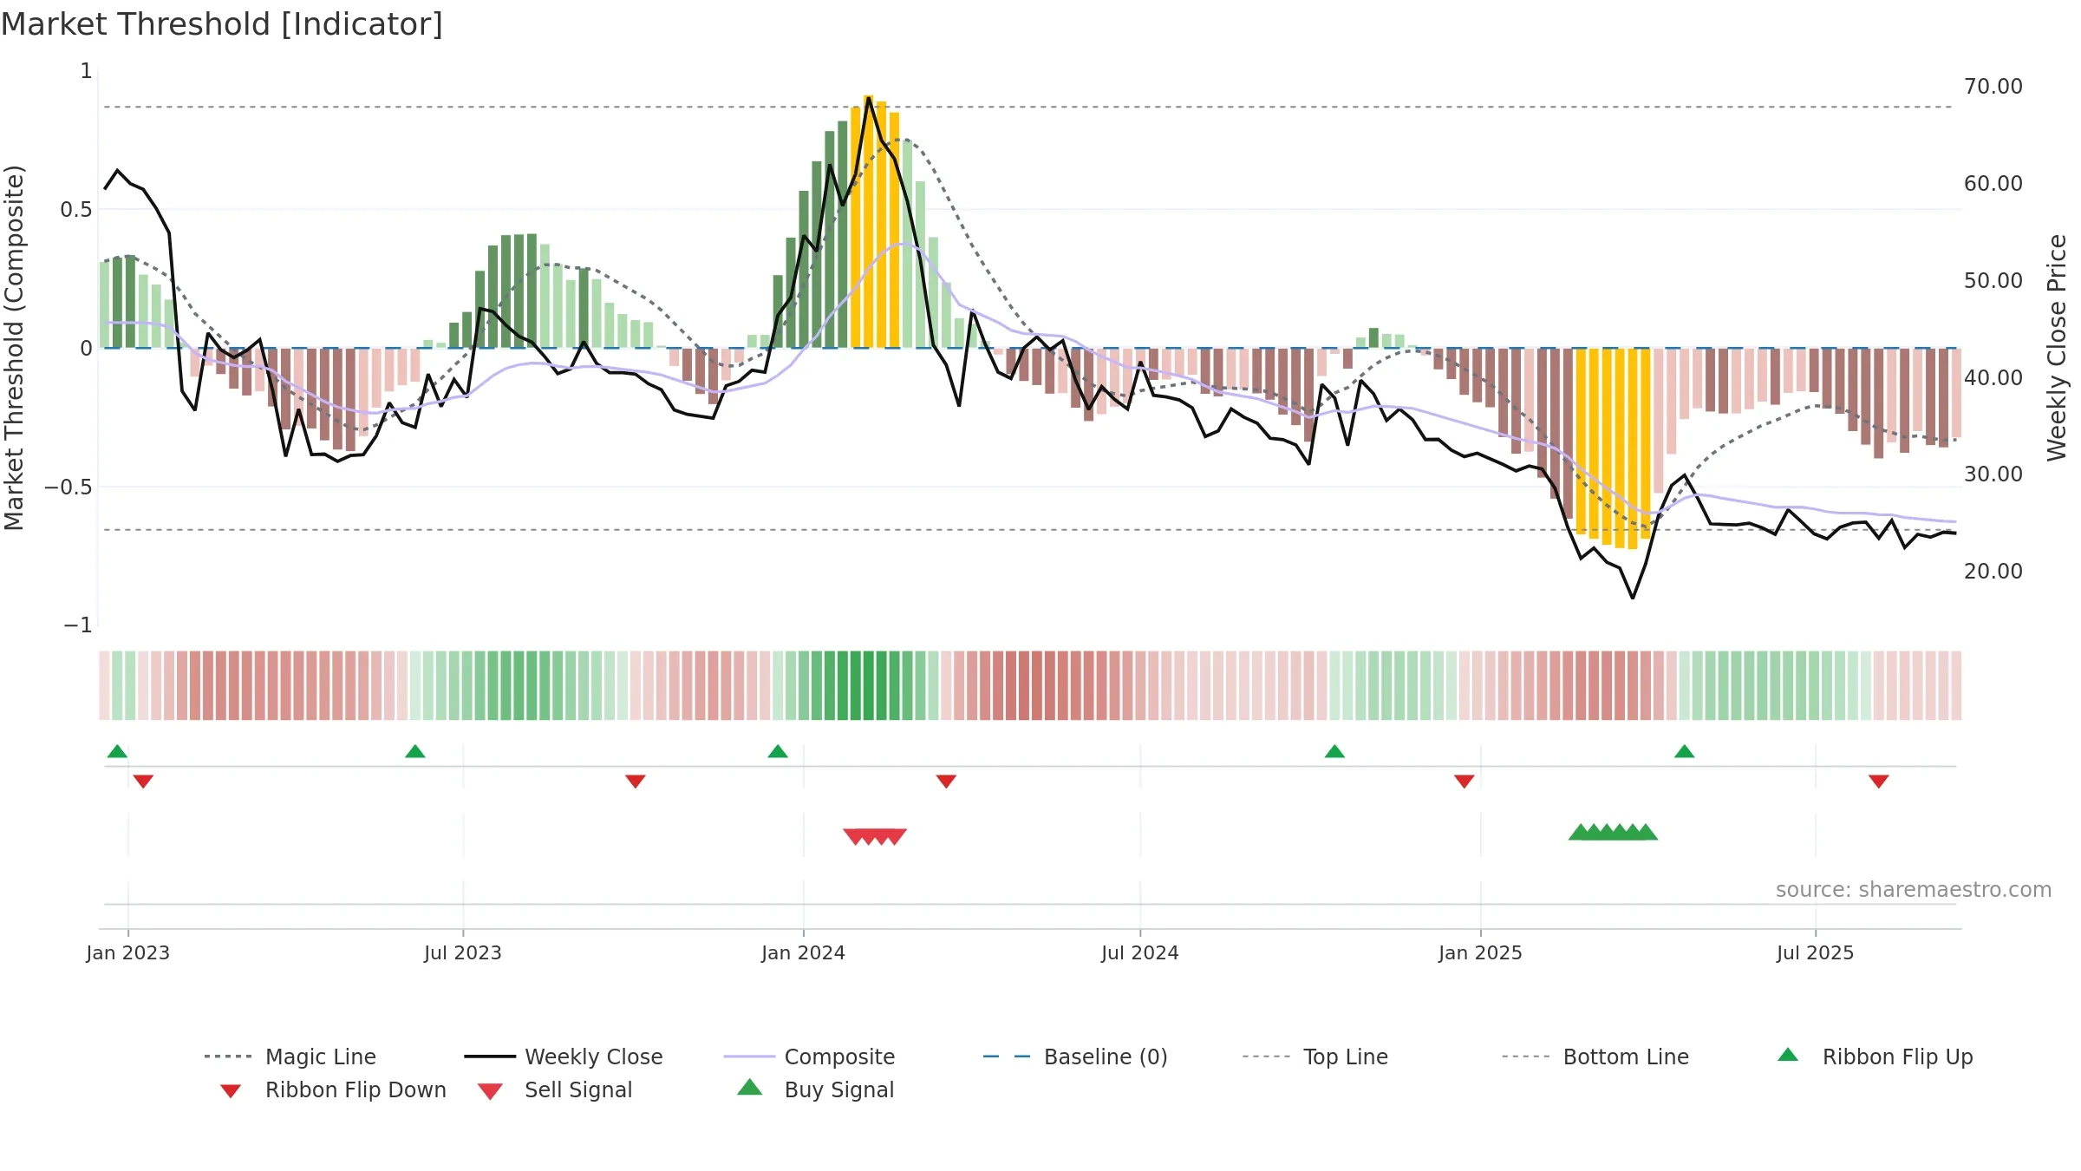Image resolution: width=2081 pixels, height=1171 pixels.
Task: Click the Jan 2023 x-axis label
Action: click(127, 952)
